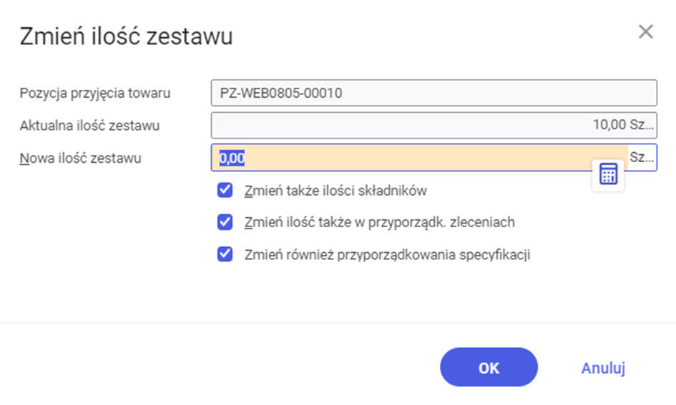Screen dimensions: 676x405
Task: Click the Zmień ilość zestawu dialog title
Action: pyautogui.click(x=127, y=36)
